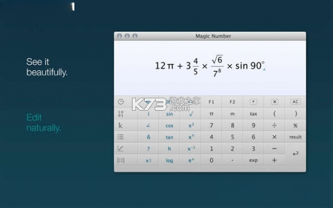Click the "See it beautifully." caption
Viewport: 333px width, 208px height.
[x=47, y=67]
